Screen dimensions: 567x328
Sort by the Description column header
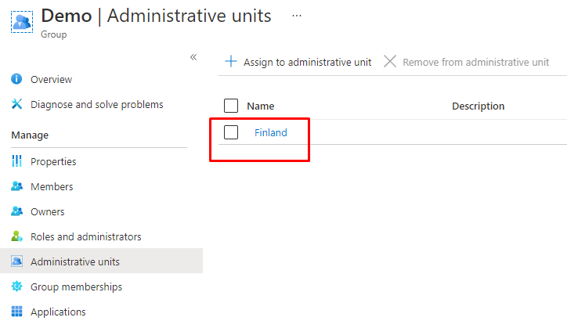click(x=478, y=106)
